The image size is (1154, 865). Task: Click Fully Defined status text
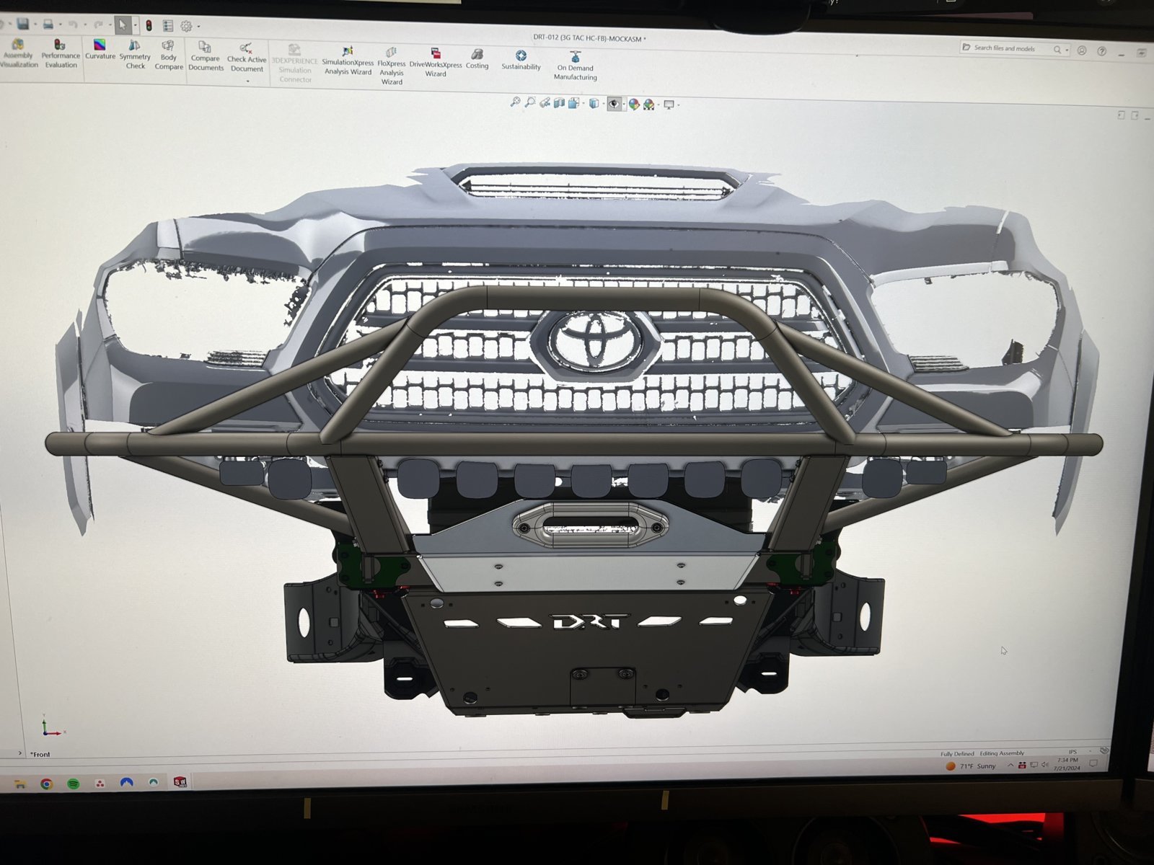coord(957,754)
